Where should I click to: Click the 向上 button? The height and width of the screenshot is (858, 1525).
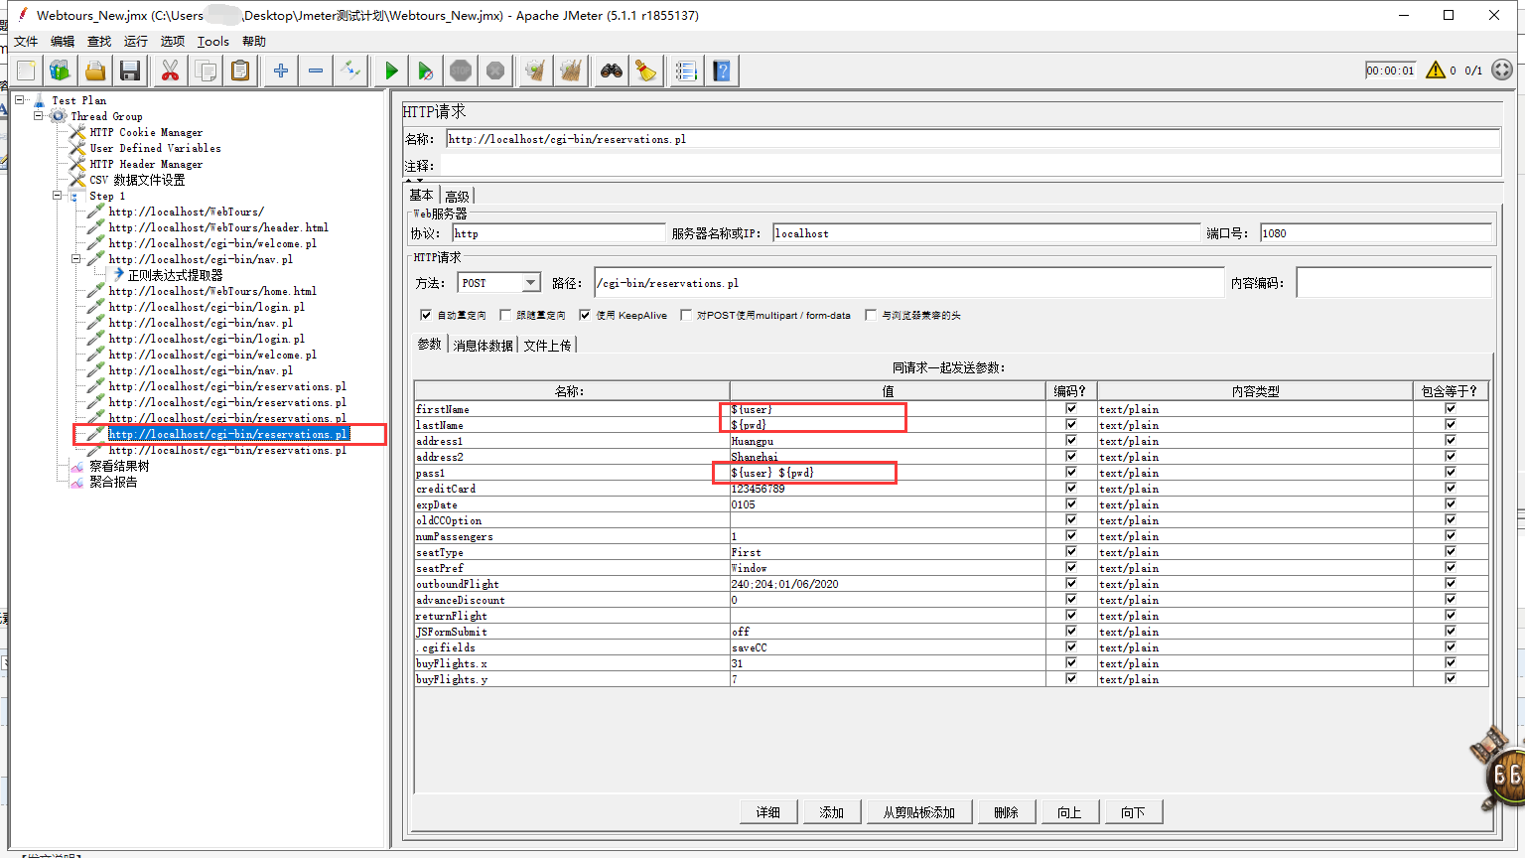1070,812
